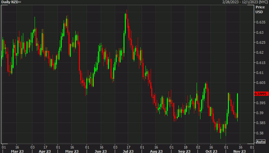Click the Apr 23 month label
Image resolution: width=269 pixels, height=153 pixels.
tap(45, 151)
